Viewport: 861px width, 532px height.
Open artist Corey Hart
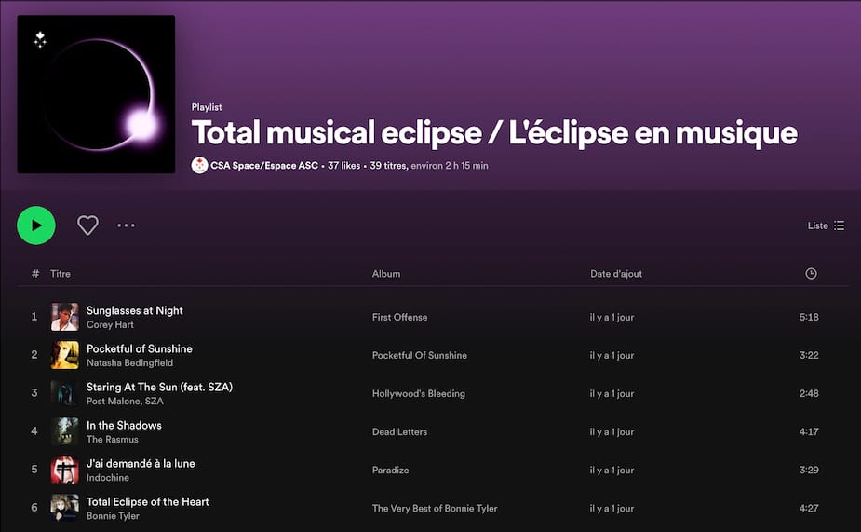click(110, 325)
